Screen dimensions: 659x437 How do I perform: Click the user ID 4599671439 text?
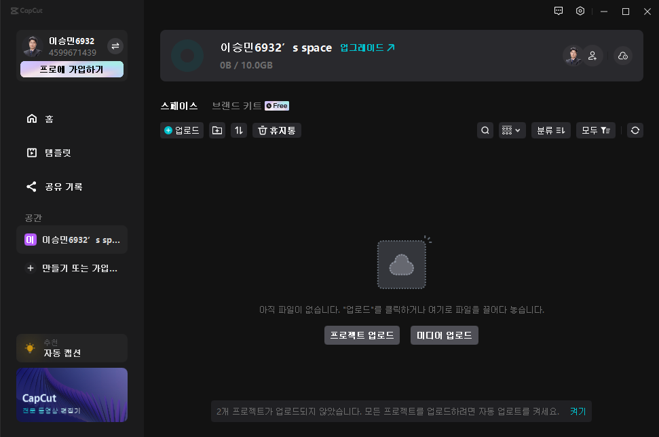(x=73, y=52)
